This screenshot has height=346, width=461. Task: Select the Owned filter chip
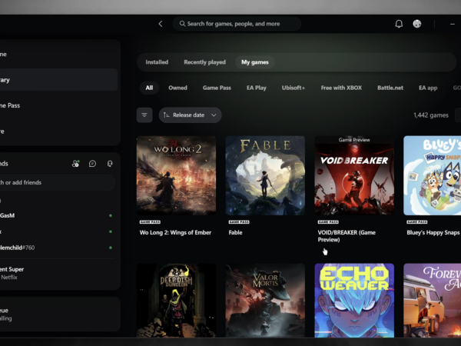[x=177, y=88]
